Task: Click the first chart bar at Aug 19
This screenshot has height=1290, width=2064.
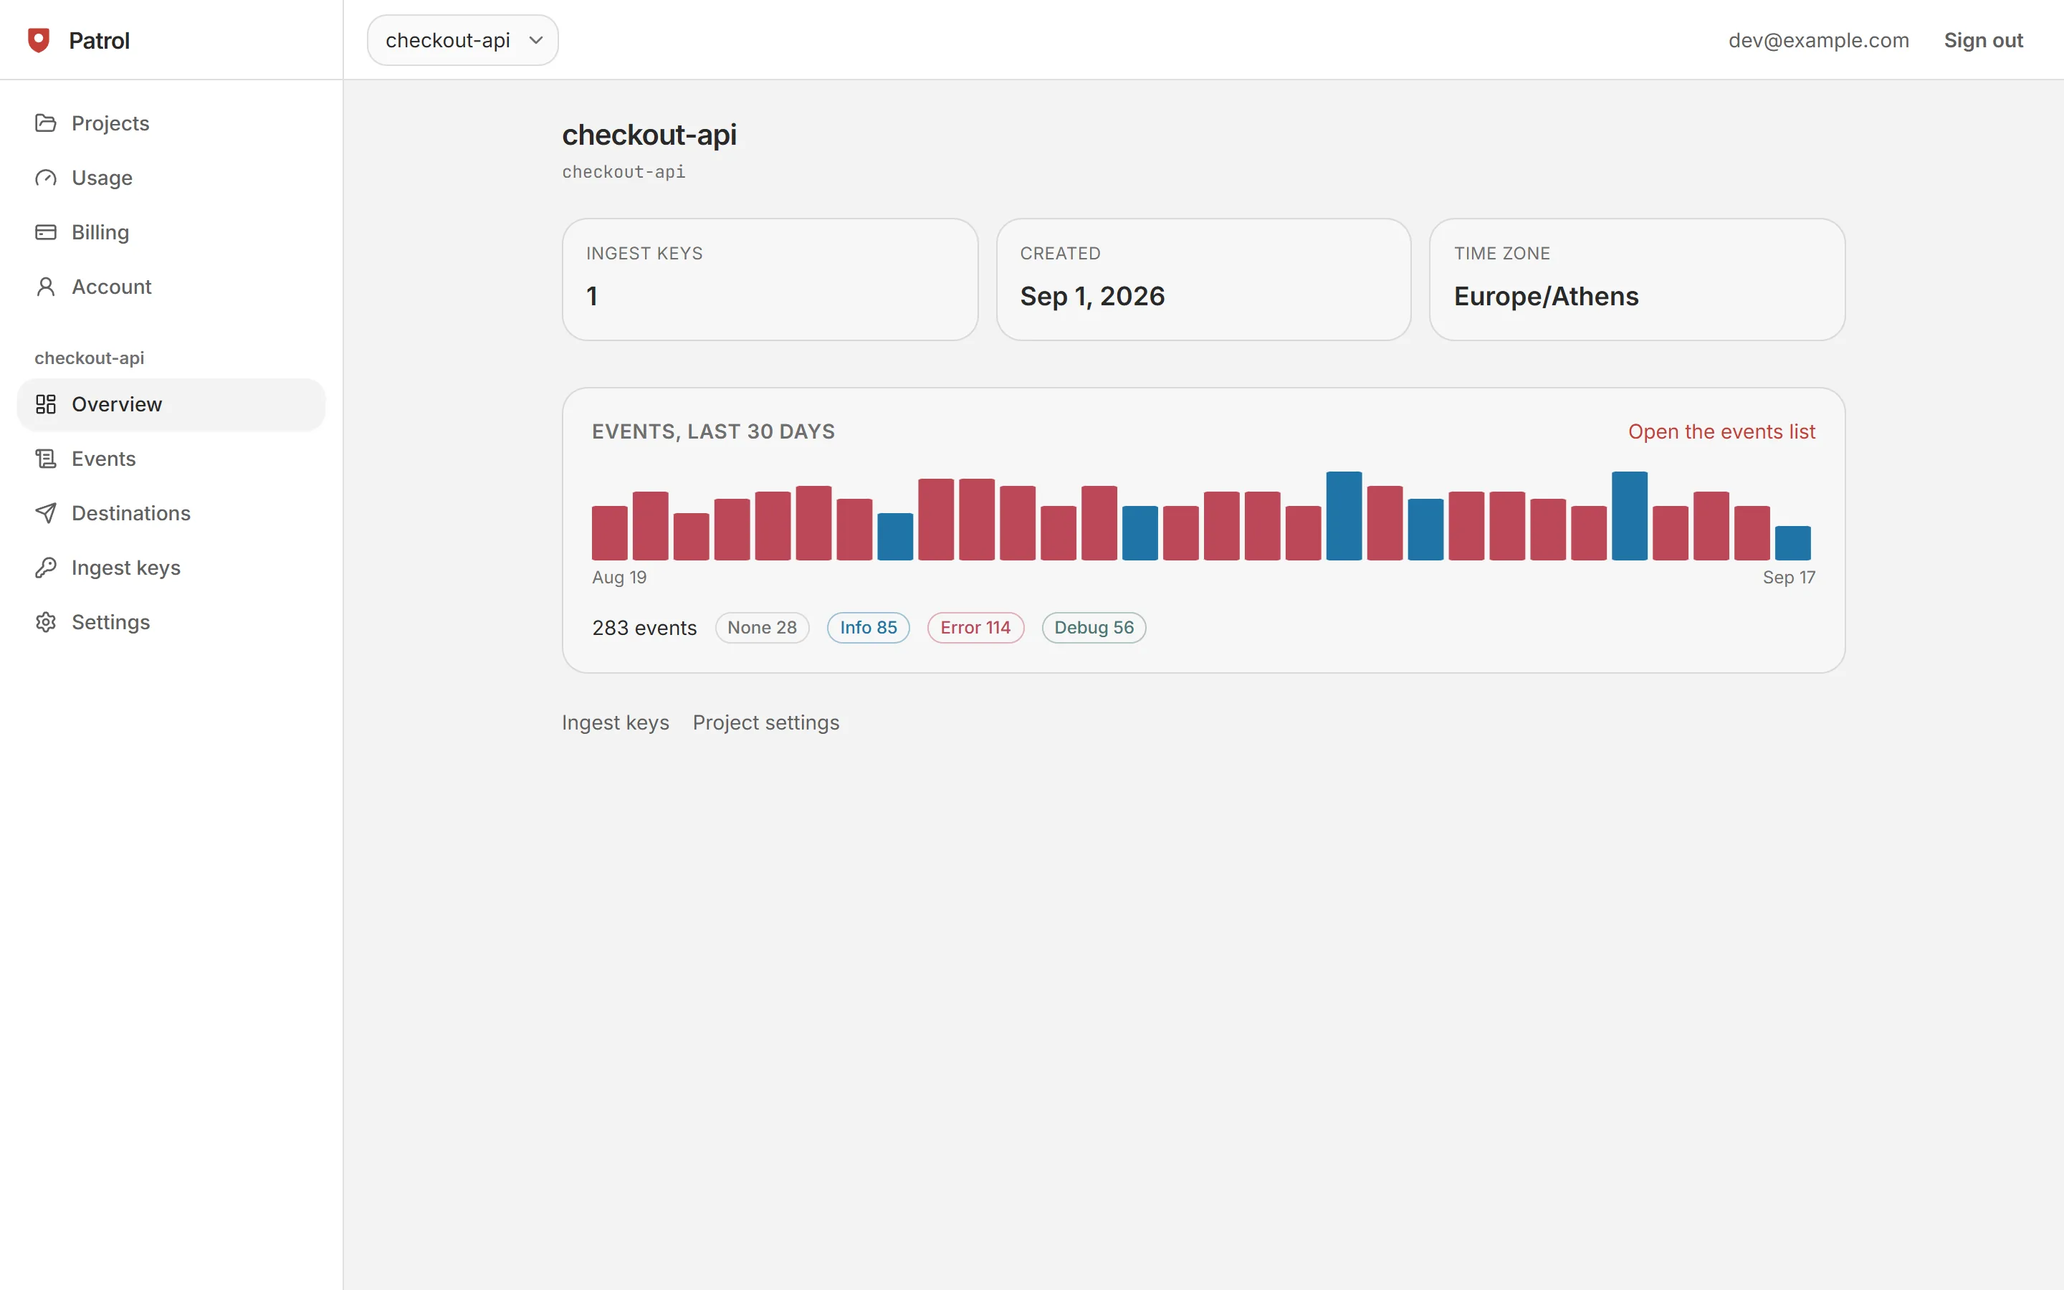Action: pyautogui.click(x=610, y=533)
